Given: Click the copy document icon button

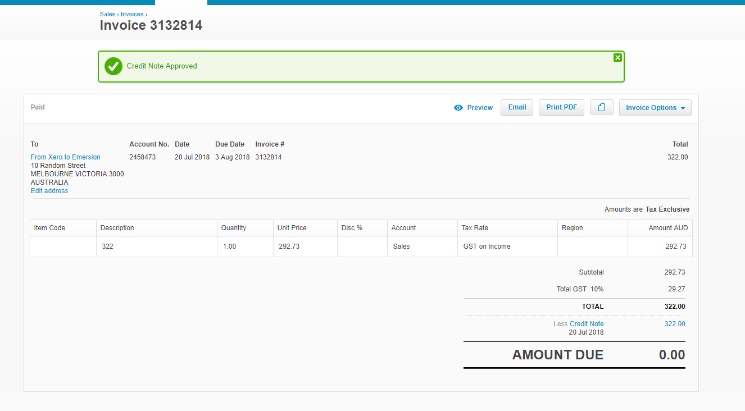Looking at the screenshot, I should pyautogui.click(x=601, y=108).
